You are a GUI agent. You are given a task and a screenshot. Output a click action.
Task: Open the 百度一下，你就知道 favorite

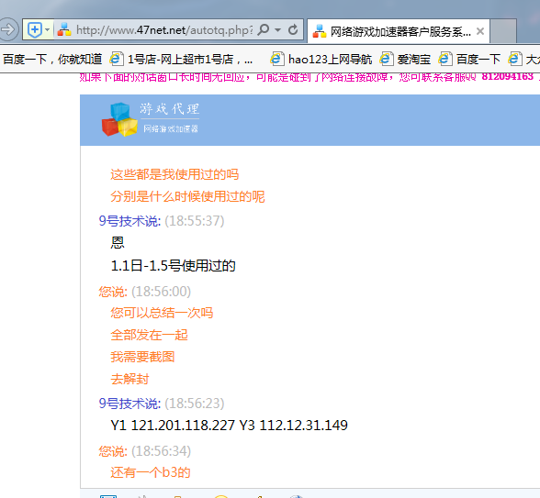point(52,60)
